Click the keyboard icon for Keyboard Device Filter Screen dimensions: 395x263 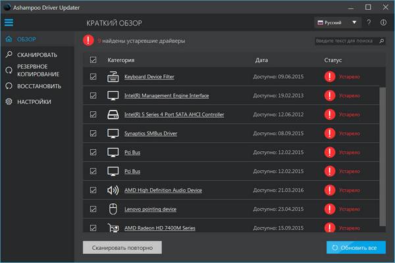(x=113, y=76)
